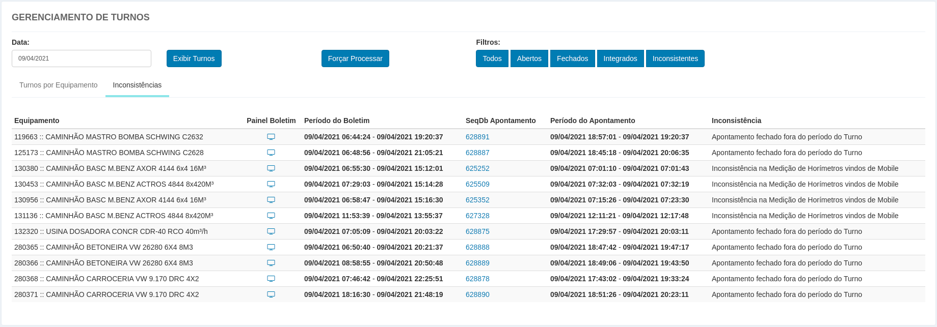Click monitor icon for equipment 130380
937x327 pixels.
(271, 168)
